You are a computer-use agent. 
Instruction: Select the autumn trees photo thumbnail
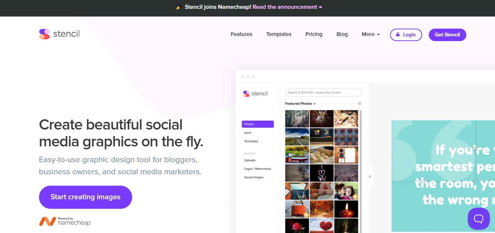click(x=321, y=209)
